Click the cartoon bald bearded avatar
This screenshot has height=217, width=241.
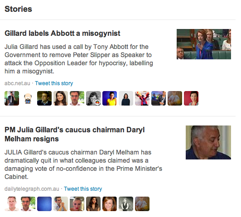28,98
